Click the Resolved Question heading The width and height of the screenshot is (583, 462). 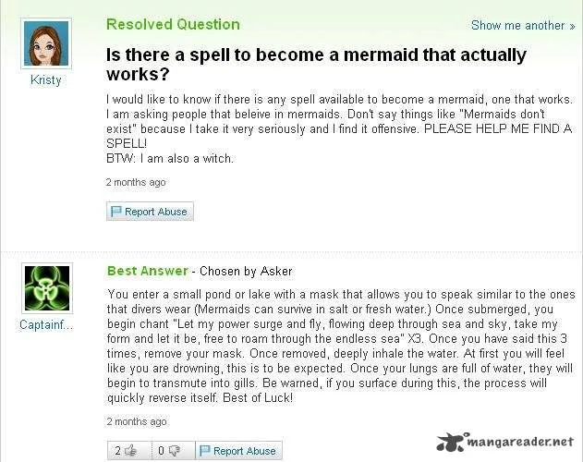(x=173, y=25)
